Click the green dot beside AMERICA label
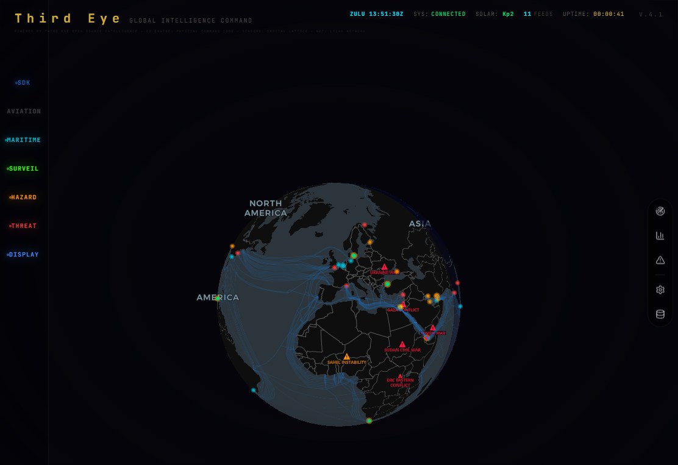The width and height of the screenshot is (678, 465). pyautogui.click(x=218, y=299)
